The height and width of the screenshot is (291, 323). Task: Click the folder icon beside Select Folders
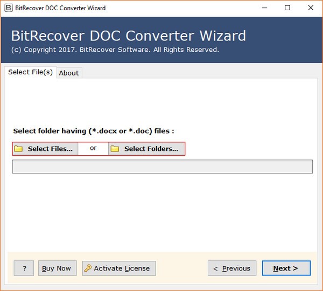point(115,149)
